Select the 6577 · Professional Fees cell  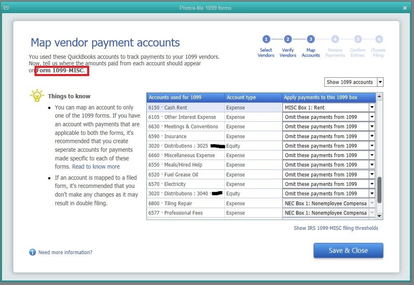[185, 213]
